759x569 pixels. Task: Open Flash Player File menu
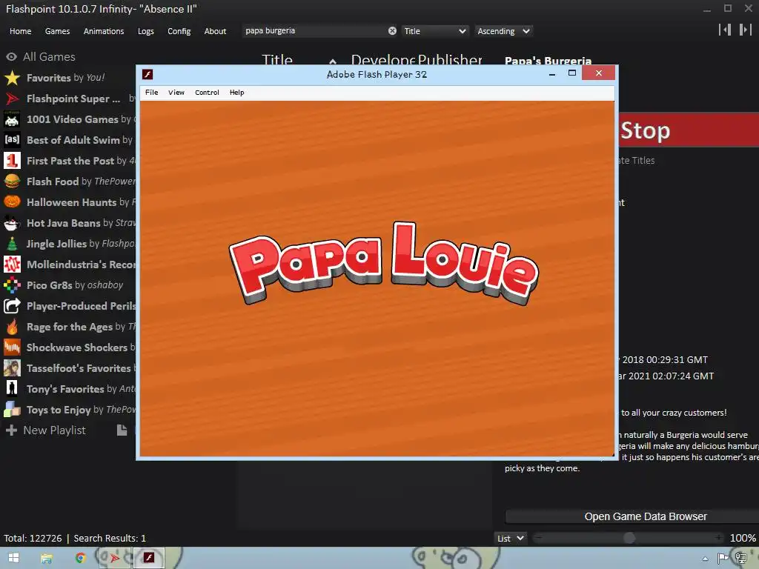(151, 93)
